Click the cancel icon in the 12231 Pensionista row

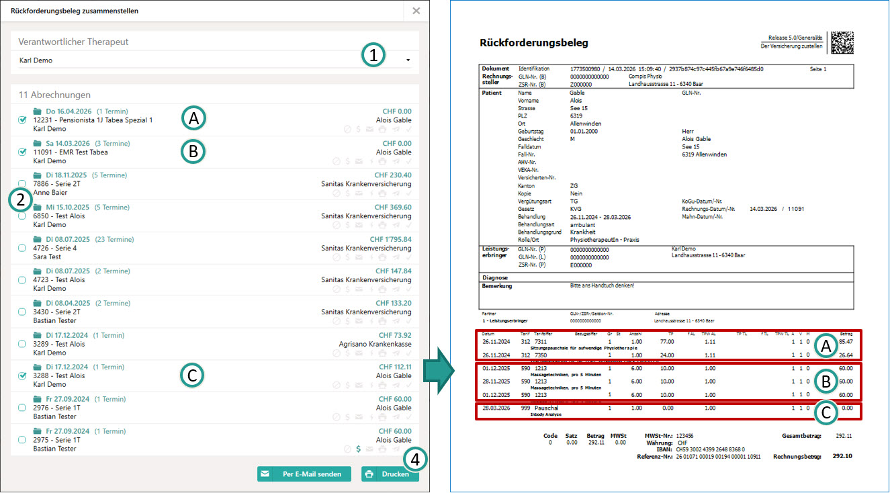[x=347, y=129]
